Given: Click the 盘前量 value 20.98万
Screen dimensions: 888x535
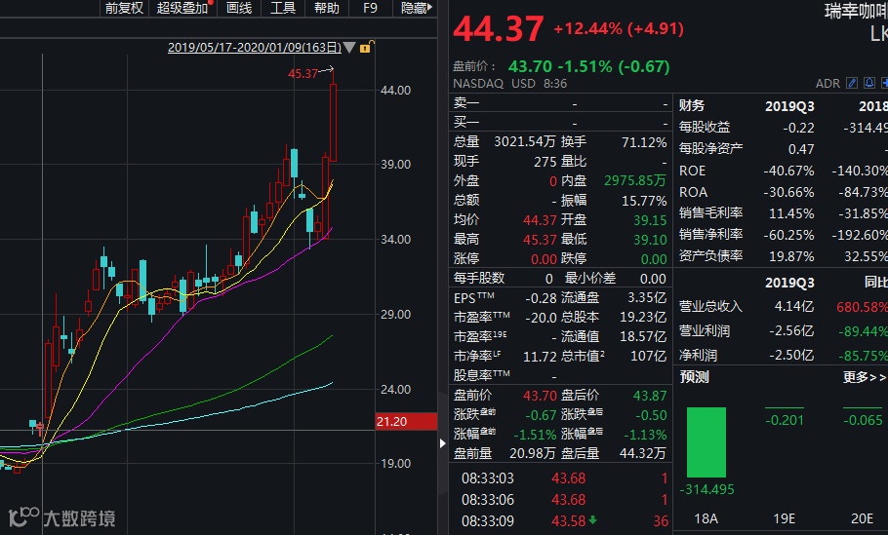Looking at the screenshot, I should pos(533,453).
